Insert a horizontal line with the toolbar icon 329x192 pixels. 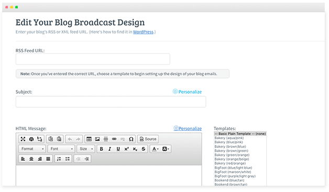(x=106, y=139)
